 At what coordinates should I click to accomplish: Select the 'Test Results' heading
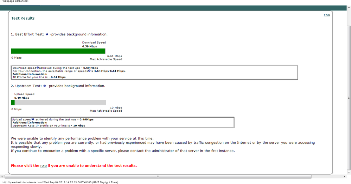[x=23, y=18]
